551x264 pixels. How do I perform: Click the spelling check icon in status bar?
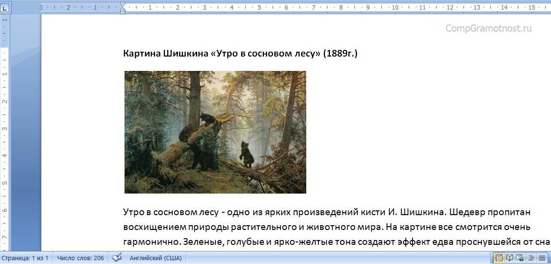pos(117,258)
